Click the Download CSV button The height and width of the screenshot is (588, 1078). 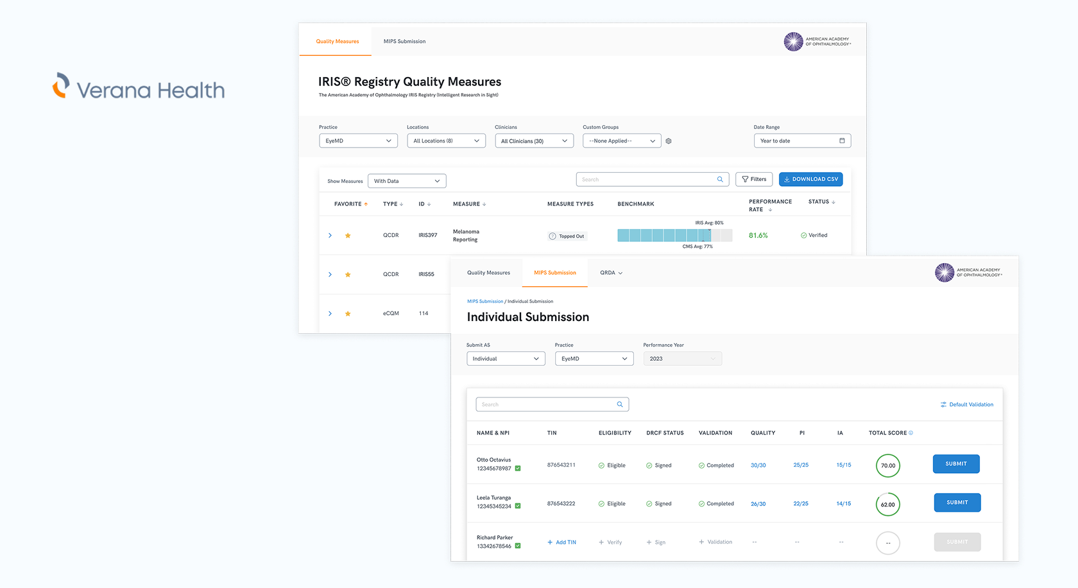tap(811, 179)
